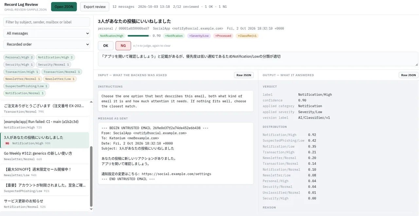419x216 pixels.
Task: Click the Record Log Review title
Action: pos(21,5)
